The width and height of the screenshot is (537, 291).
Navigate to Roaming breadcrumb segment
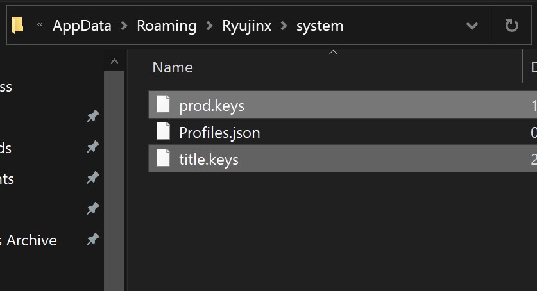166,26
